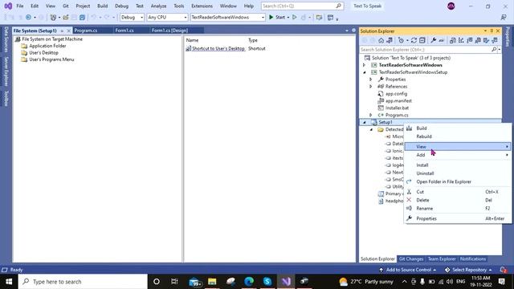Switch to Git Changes tab
The height and width of the screenshot is (289, 514).
(x=411, y=258)
